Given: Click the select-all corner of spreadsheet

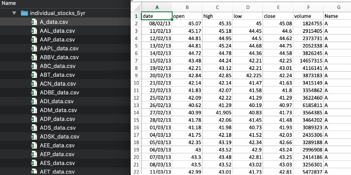Looking at the screenshot, I should 136,7.
